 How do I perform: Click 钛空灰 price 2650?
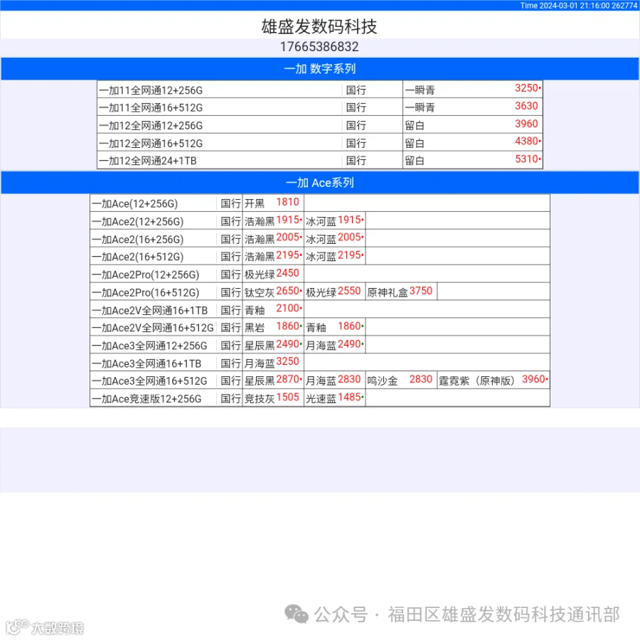(x=287, y=291)
